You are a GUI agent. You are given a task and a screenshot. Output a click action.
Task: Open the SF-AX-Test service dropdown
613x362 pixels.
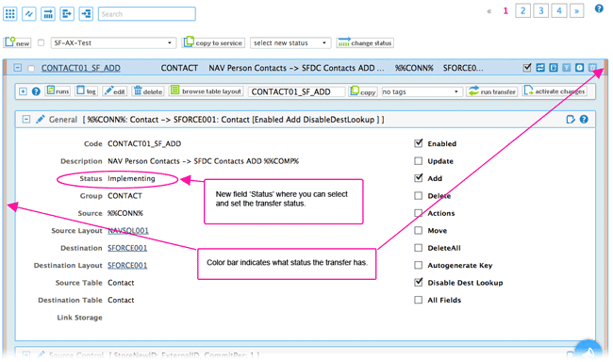coord(113,42)
